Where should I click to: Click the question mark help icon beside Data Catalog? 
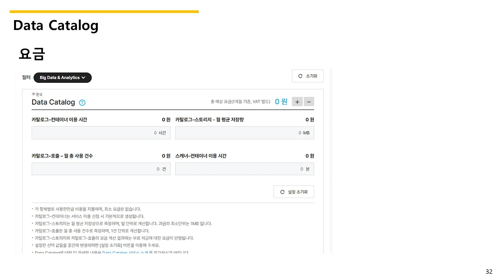coord(82,102)
